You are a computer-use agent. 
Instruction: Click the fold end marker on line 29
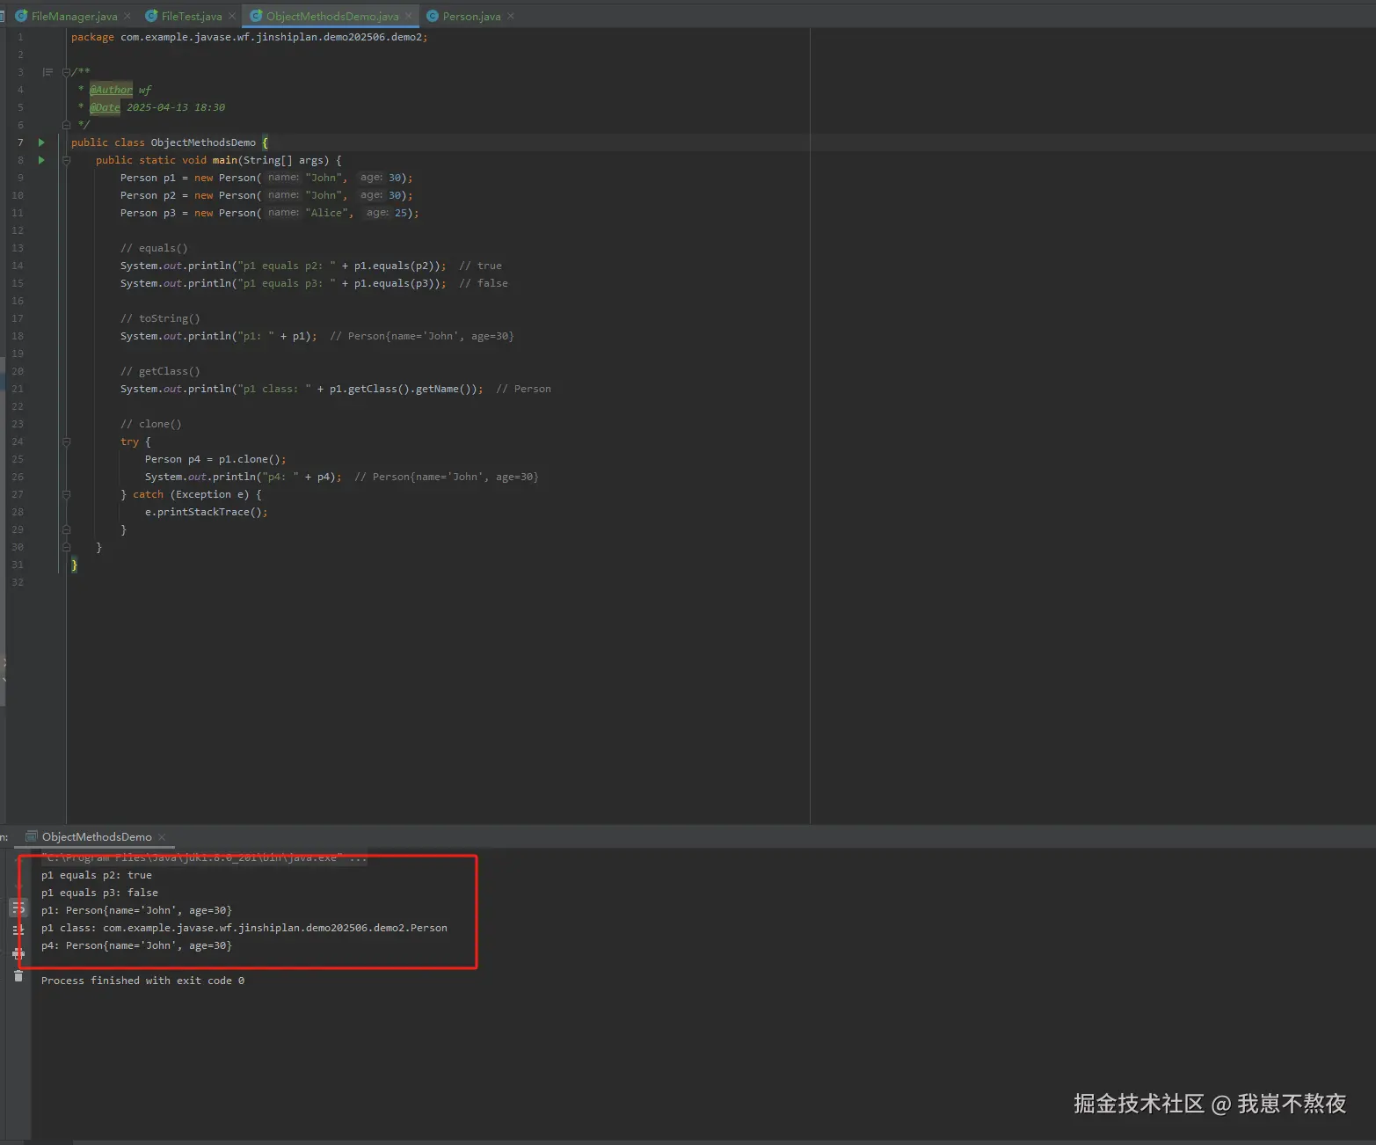[x=66, y=529]
